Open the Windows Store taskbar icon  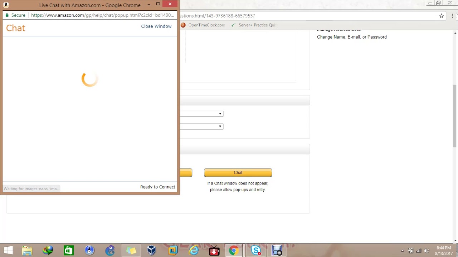tap(69, 251)
